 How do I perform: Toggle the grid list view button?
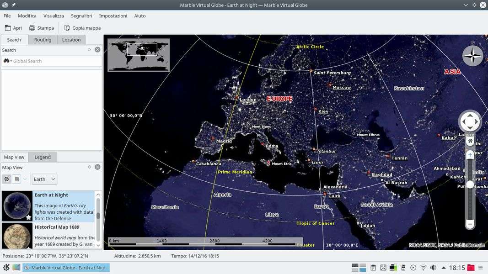point(16,179)
